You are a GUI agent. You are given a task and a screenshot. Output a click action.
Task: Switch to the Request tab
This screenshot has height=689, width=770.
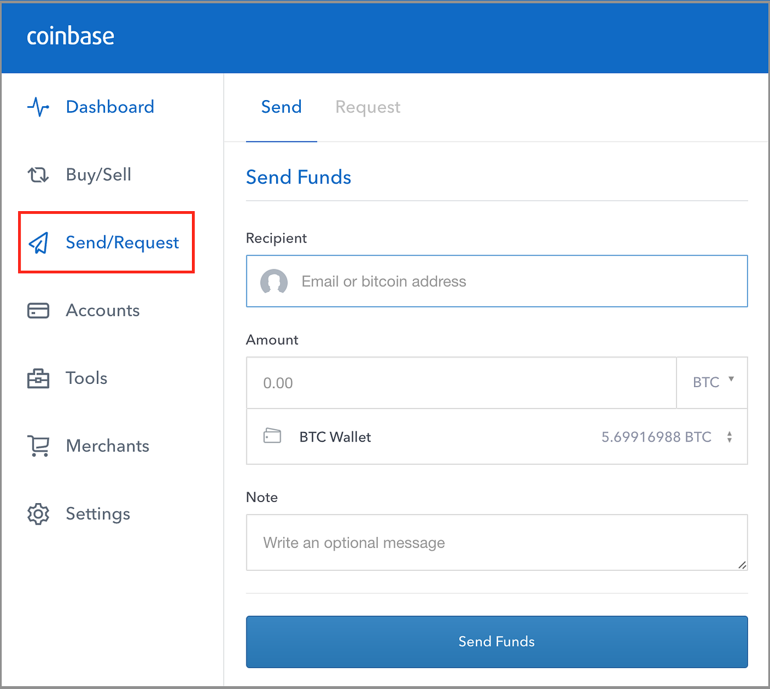click(x=368, y=107)
